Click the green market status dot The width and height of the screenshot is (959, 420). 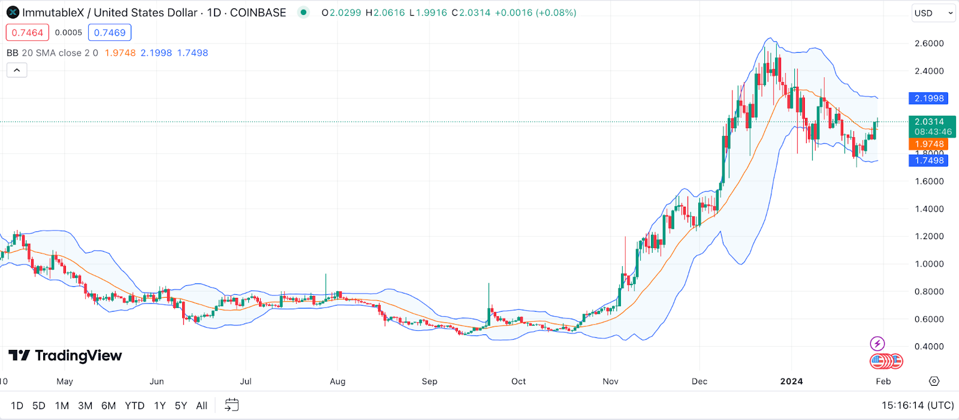[x=304, y=13]
